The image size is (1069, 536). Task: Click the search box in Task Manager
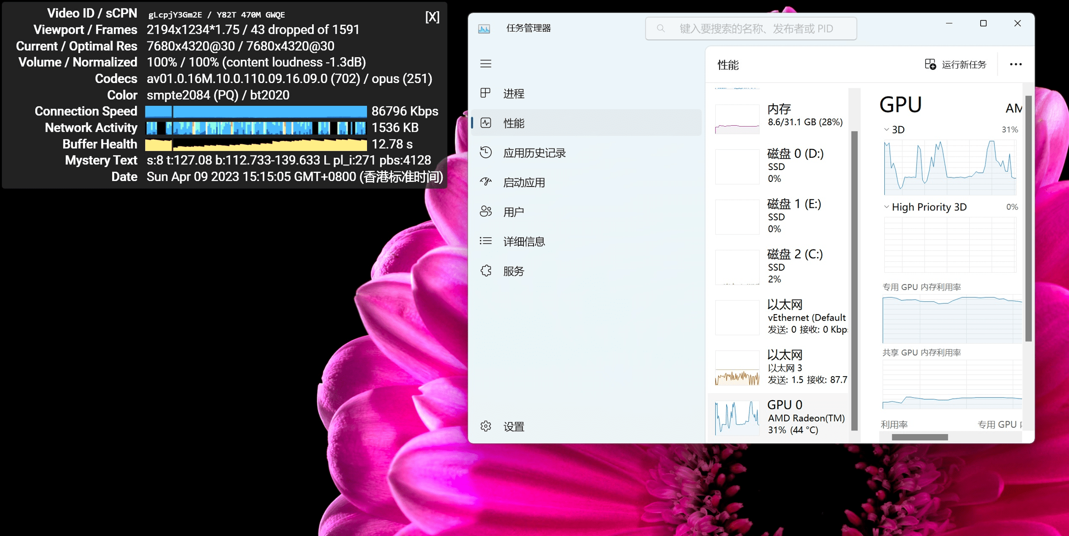(751, 29)
